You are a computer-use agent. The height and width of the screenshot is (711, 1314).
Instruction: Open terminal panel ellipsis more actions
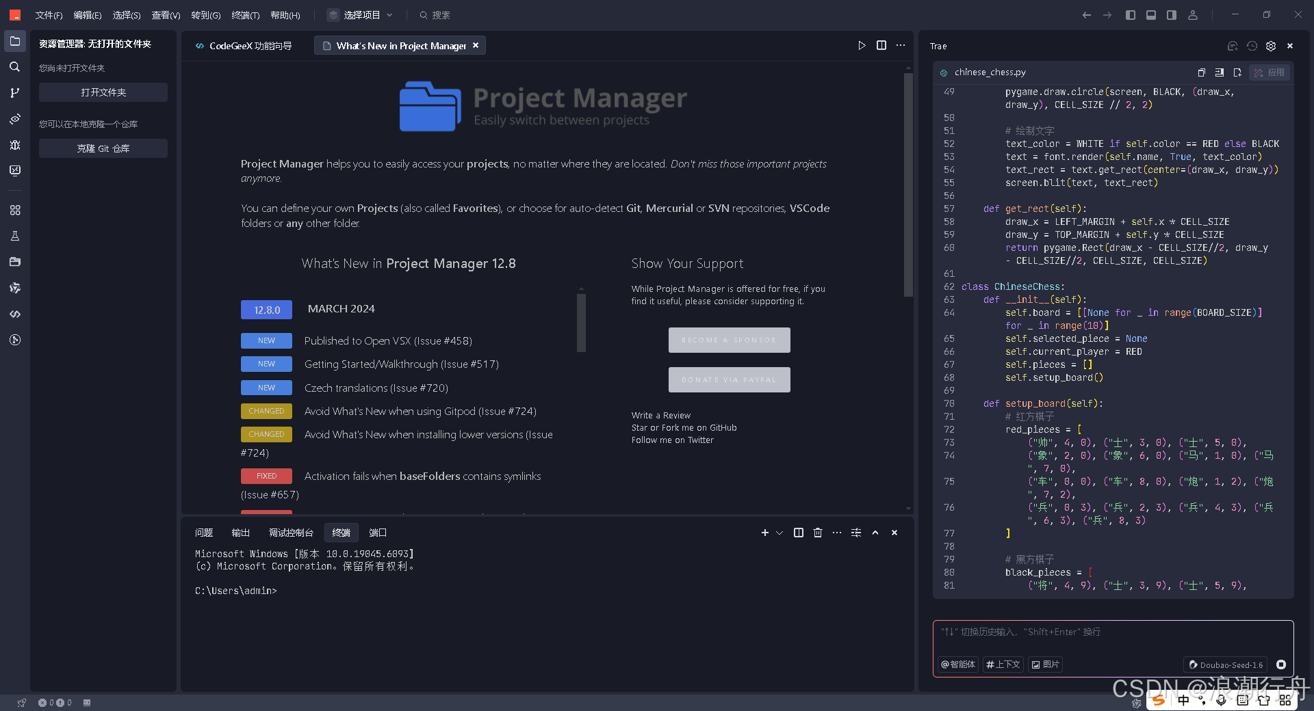837,533
